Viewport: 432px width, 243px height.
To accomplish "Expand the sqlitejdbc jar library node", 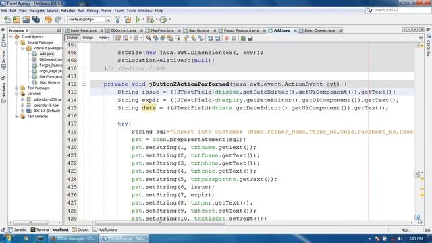I will tap(22, 99).
